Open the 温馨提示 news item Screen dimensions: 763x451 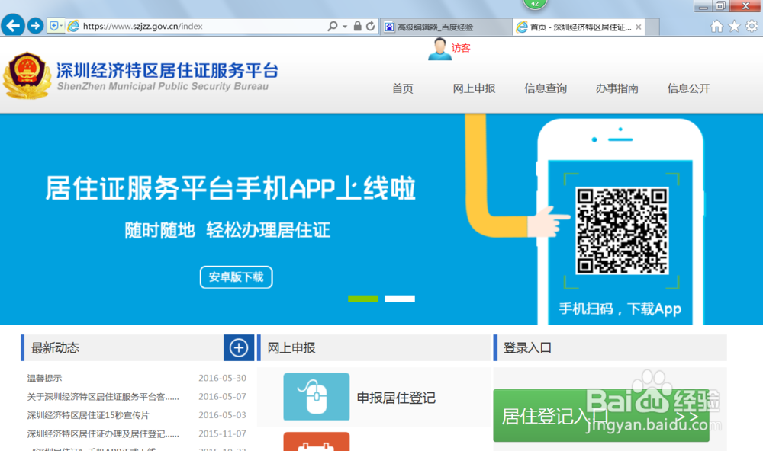(44, 378)
